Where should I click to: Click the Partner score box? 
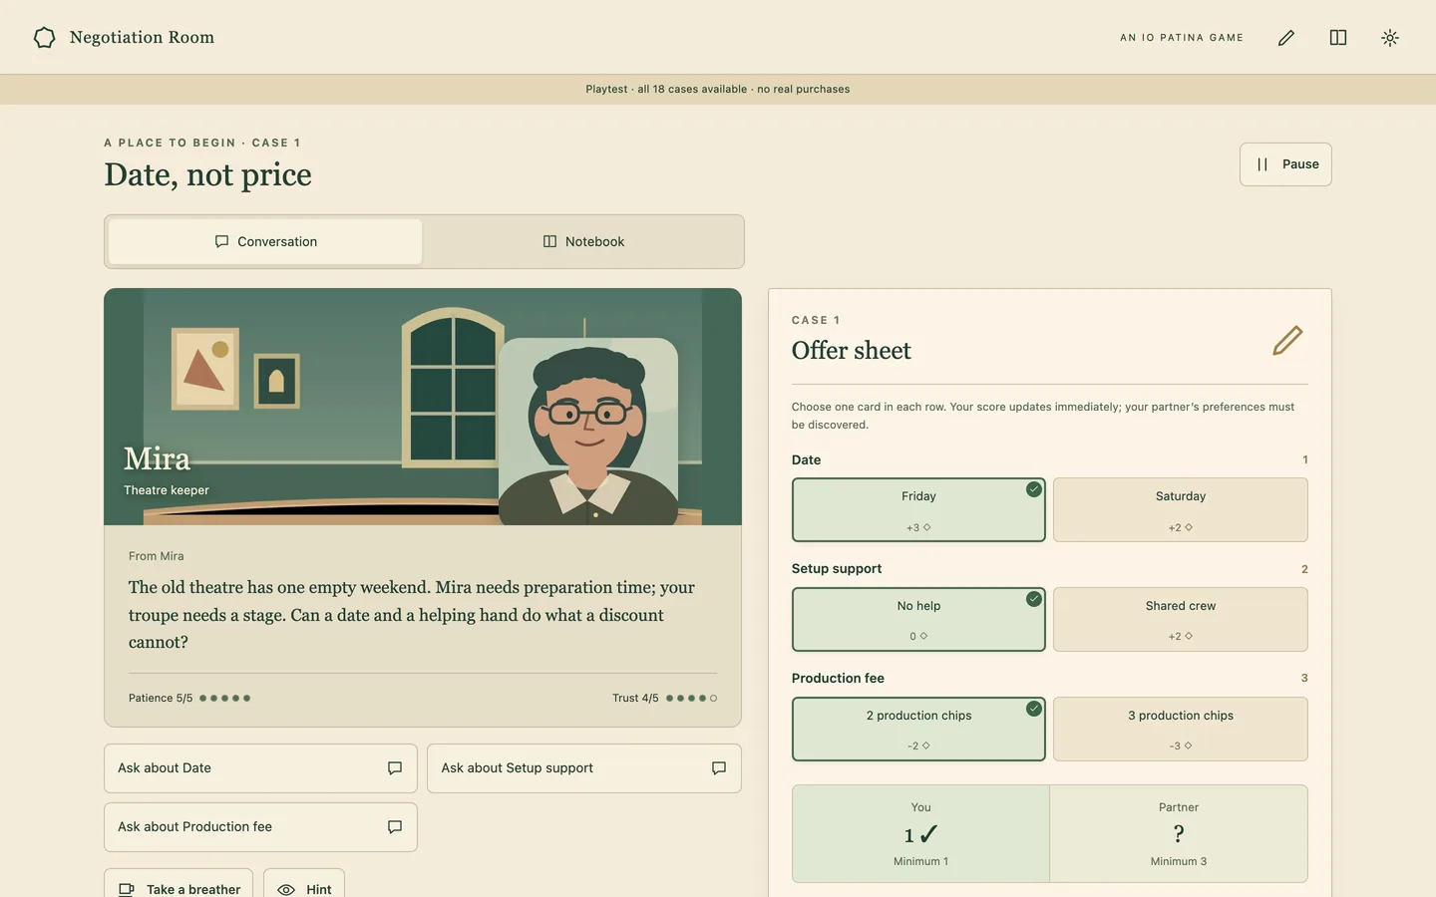click(x=1179, y=834)
